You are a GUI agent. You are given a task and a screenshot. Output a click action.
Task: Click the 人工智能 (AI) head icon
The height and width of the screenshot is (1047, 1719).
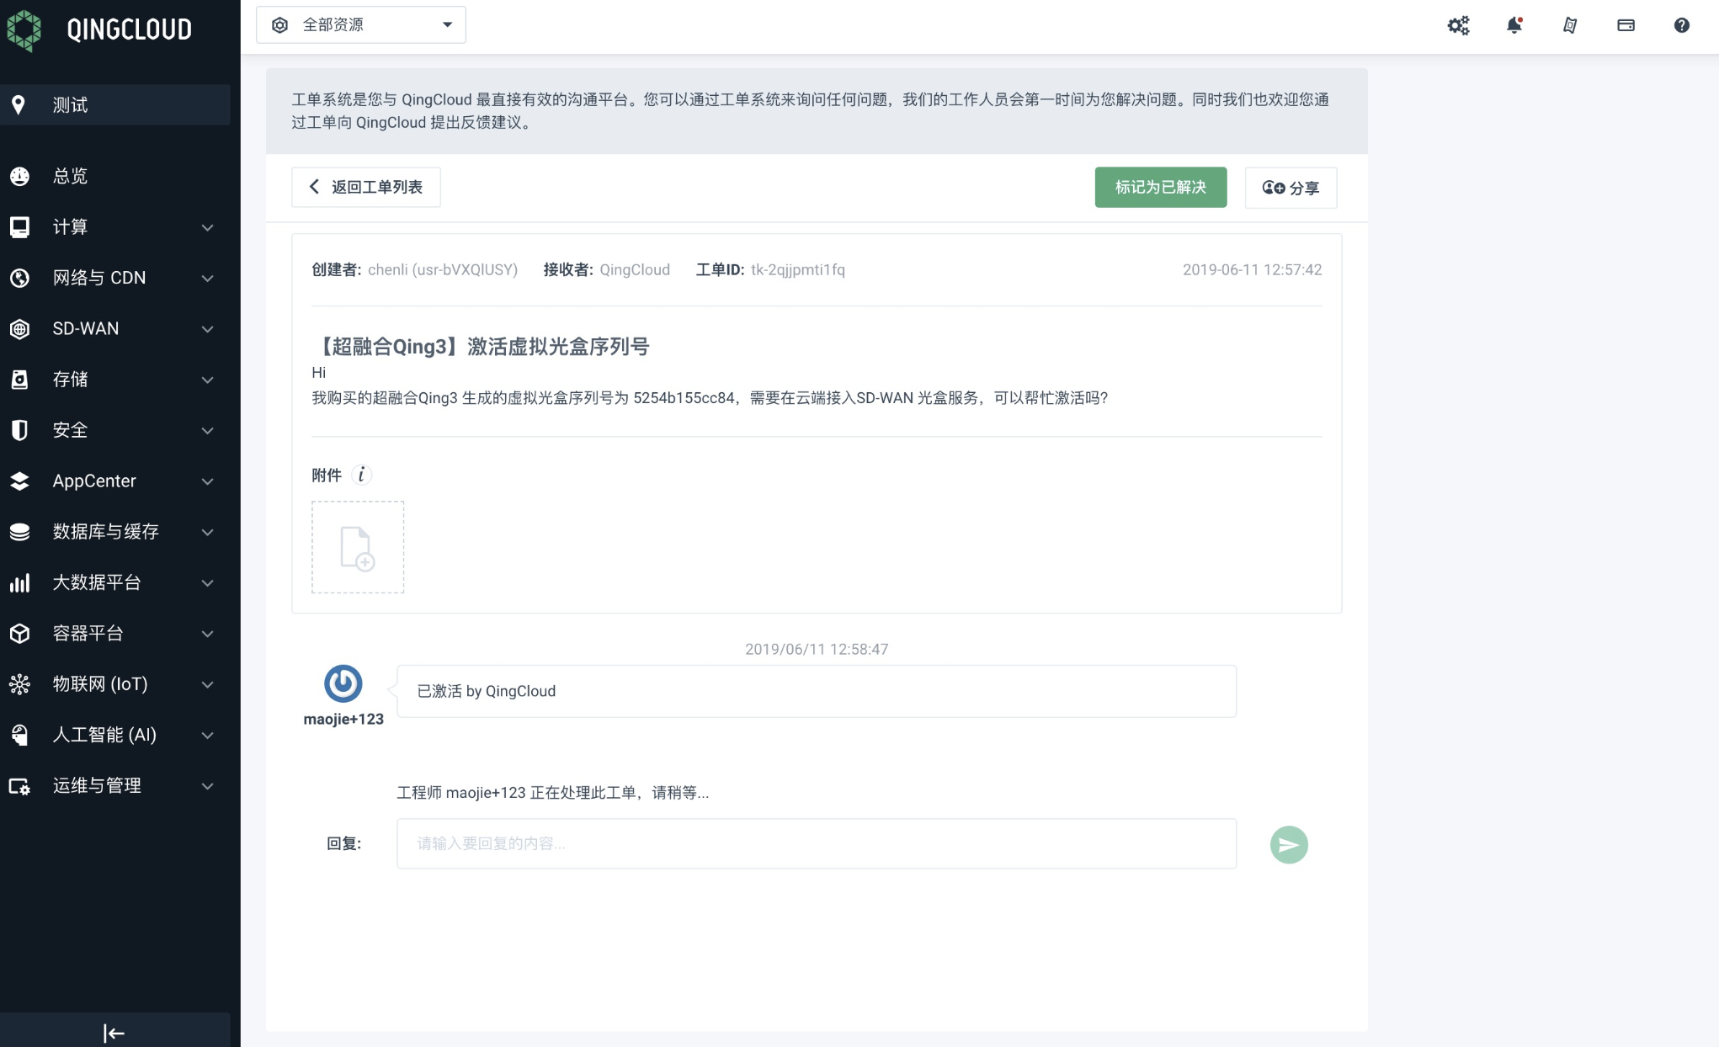19,735
